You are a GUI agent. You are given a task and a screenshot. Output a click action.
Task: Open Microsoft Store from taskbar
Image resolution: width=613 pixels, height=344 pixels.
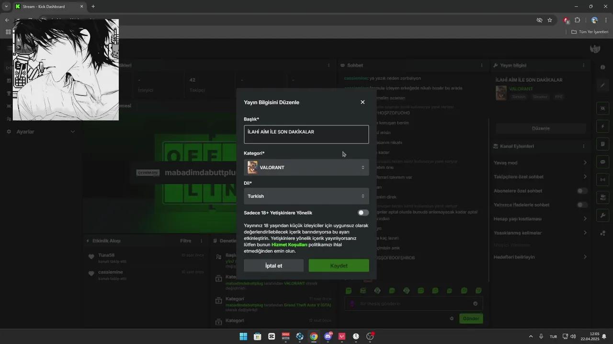(x=257, y=336)
